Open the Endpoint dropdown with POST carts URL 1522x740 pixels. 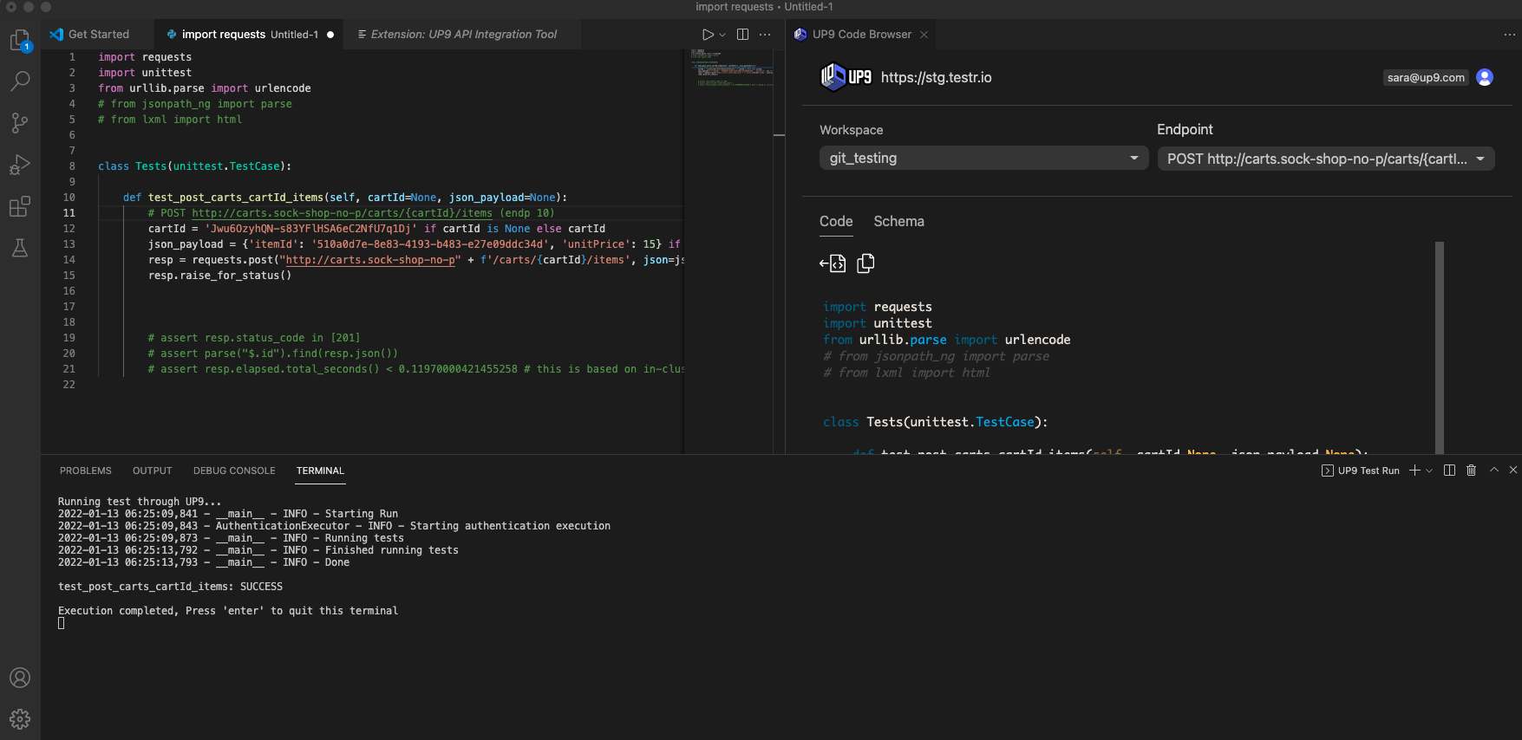pyautogui.click(x=1325, y=159)
